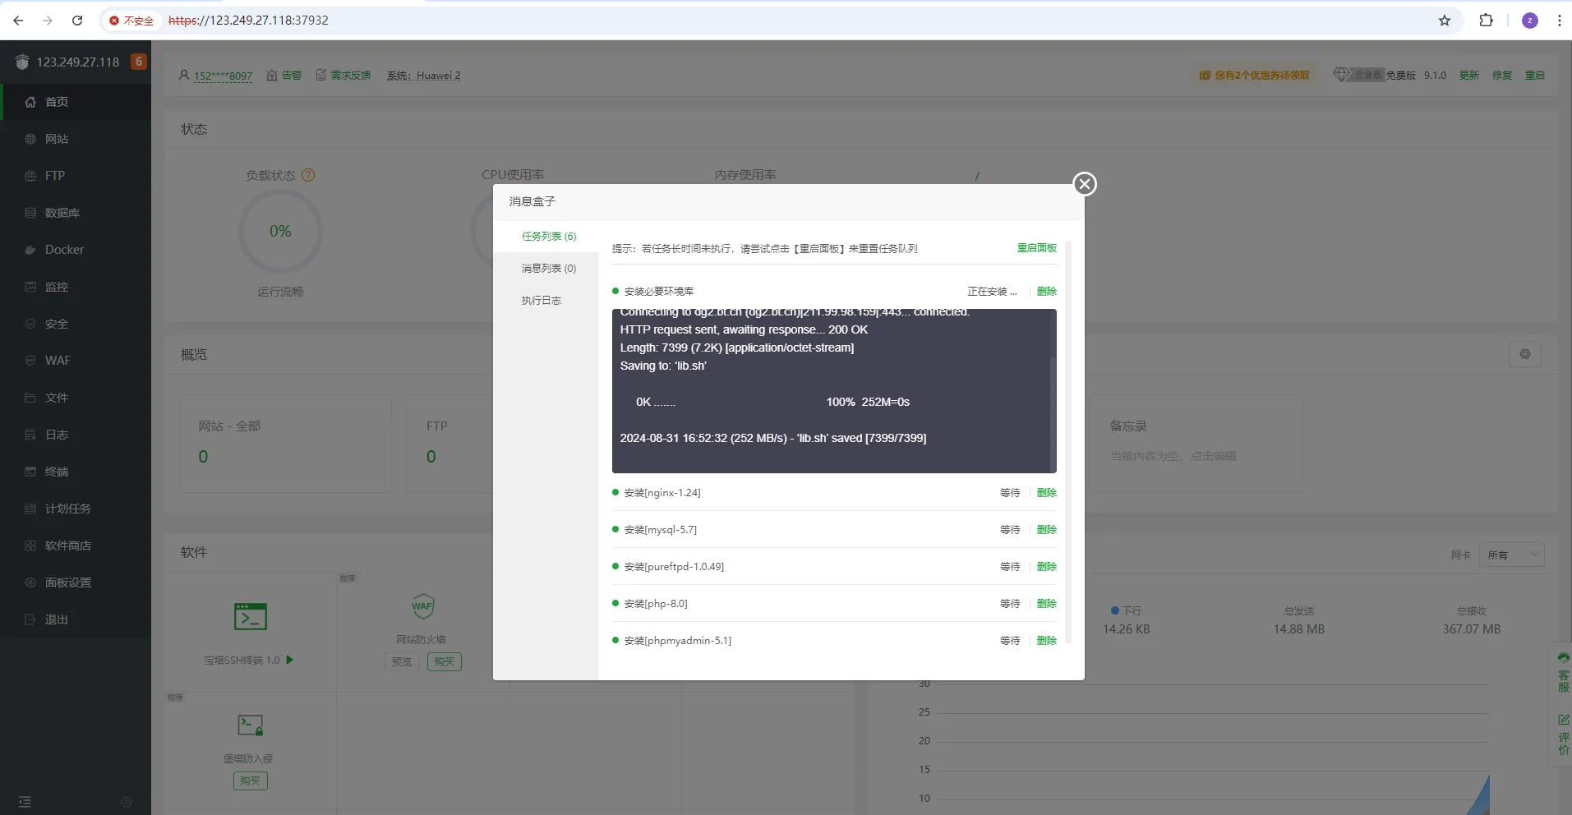Viewport: 1572px width, 815px height.
Task: Close the 消息盒子 dialog
Action: pos(1085,184)
